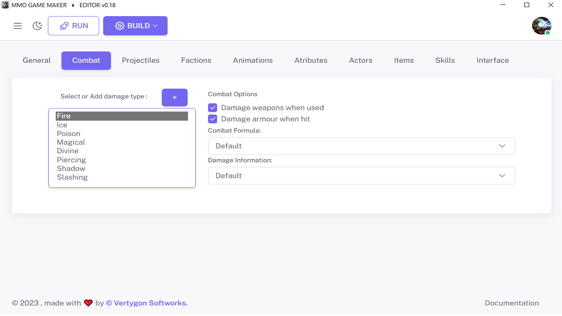The image size is (562, 316).
Task: Open the Vertygon Softworks link
Action: (x=147, y=303)
